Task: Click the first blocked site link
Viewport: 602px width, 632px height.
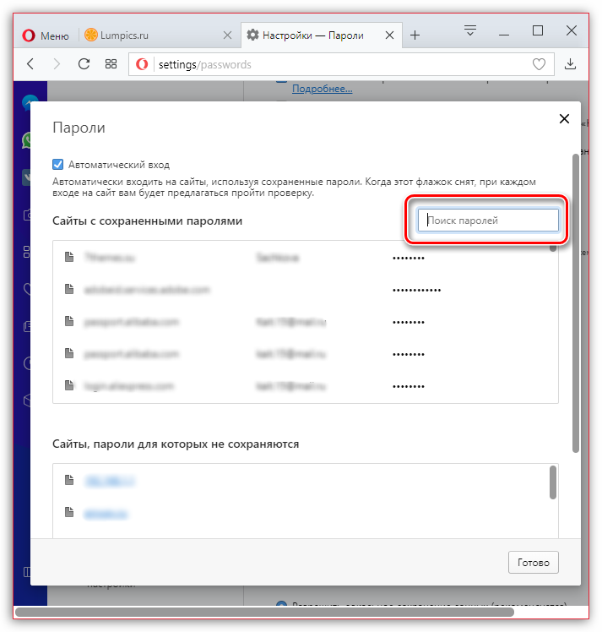Action: tap(110, 481)
